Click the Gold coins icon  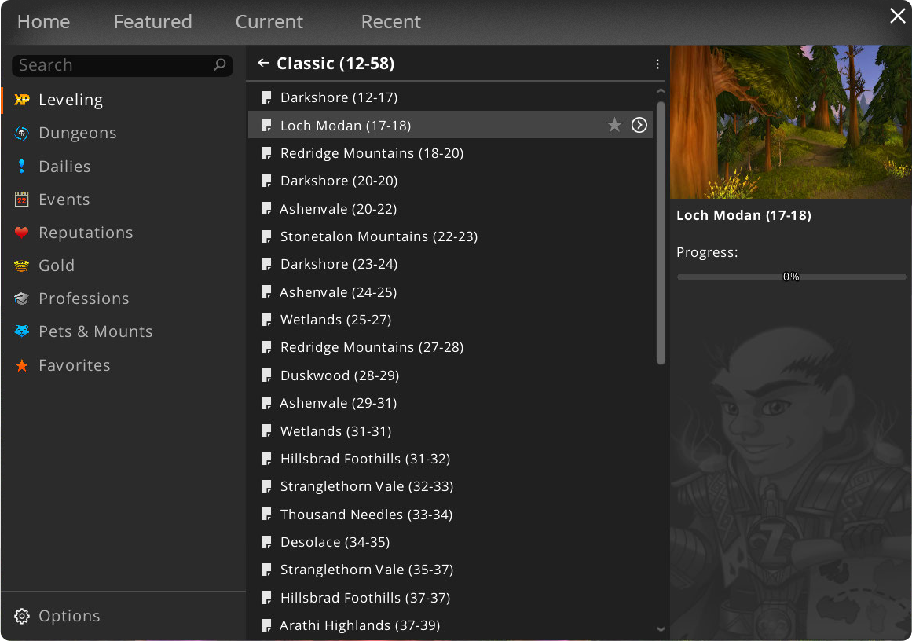click(22, 266)
